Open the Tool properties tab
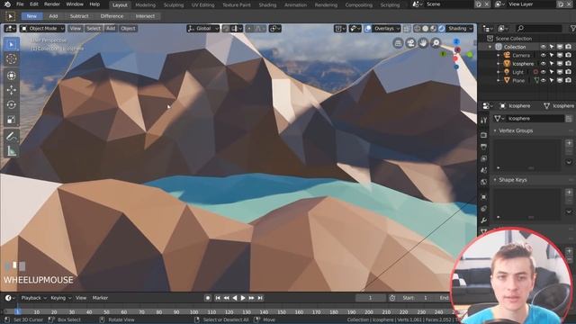The image size is (576, 324). tap(484, 120)
